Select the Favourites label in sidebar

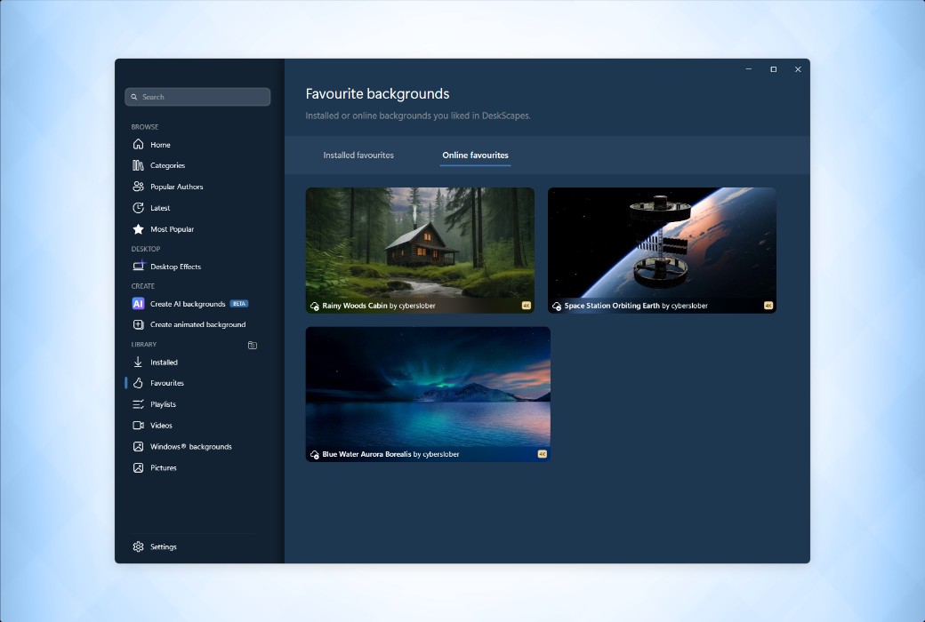coord(167,383)
